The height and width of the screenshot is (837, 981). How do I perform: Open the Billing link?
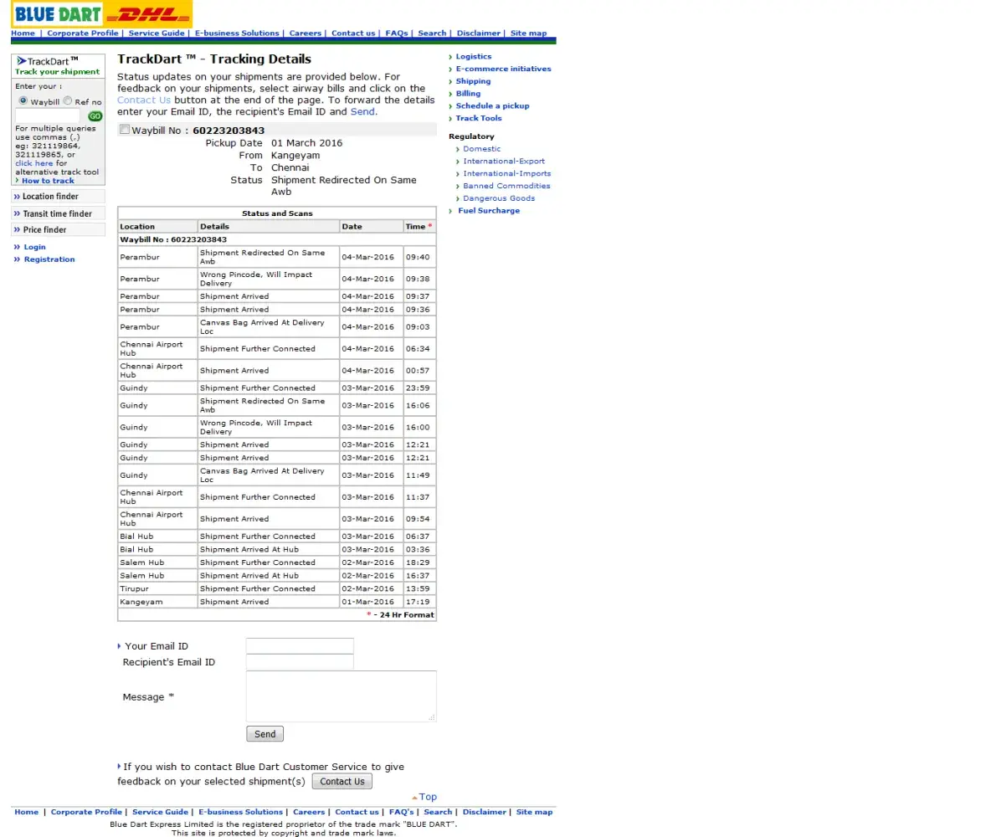click(x=468, y=93)
